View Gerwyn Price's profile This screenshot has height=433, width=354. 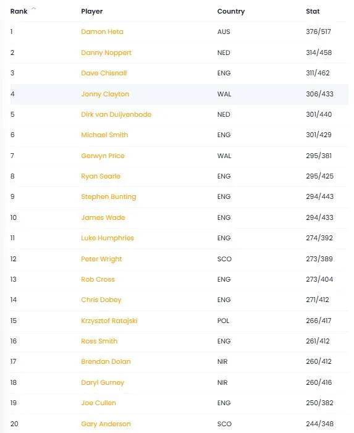coord(103,156)
